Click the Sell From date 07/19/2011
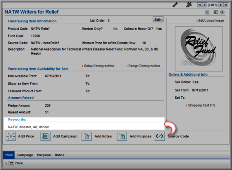Image resolution: width=232 pixels, height=170 pixels. click(200, 90)
